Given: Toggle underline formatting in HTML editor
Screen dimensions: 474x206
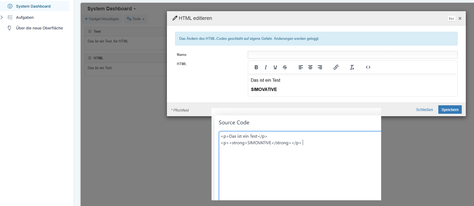Looking at the screenshot, I should (275, 67).
